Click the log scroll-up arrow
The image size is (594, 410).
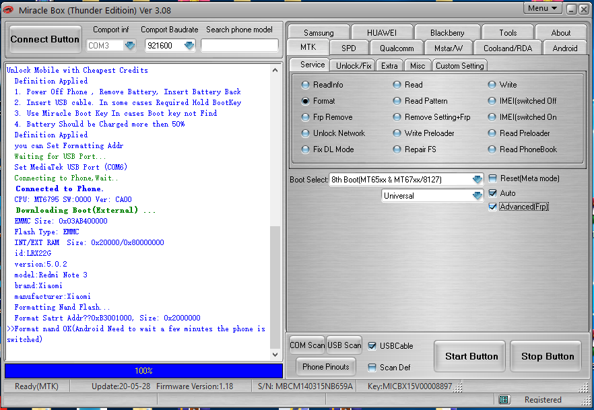click(x=275, y=70)
